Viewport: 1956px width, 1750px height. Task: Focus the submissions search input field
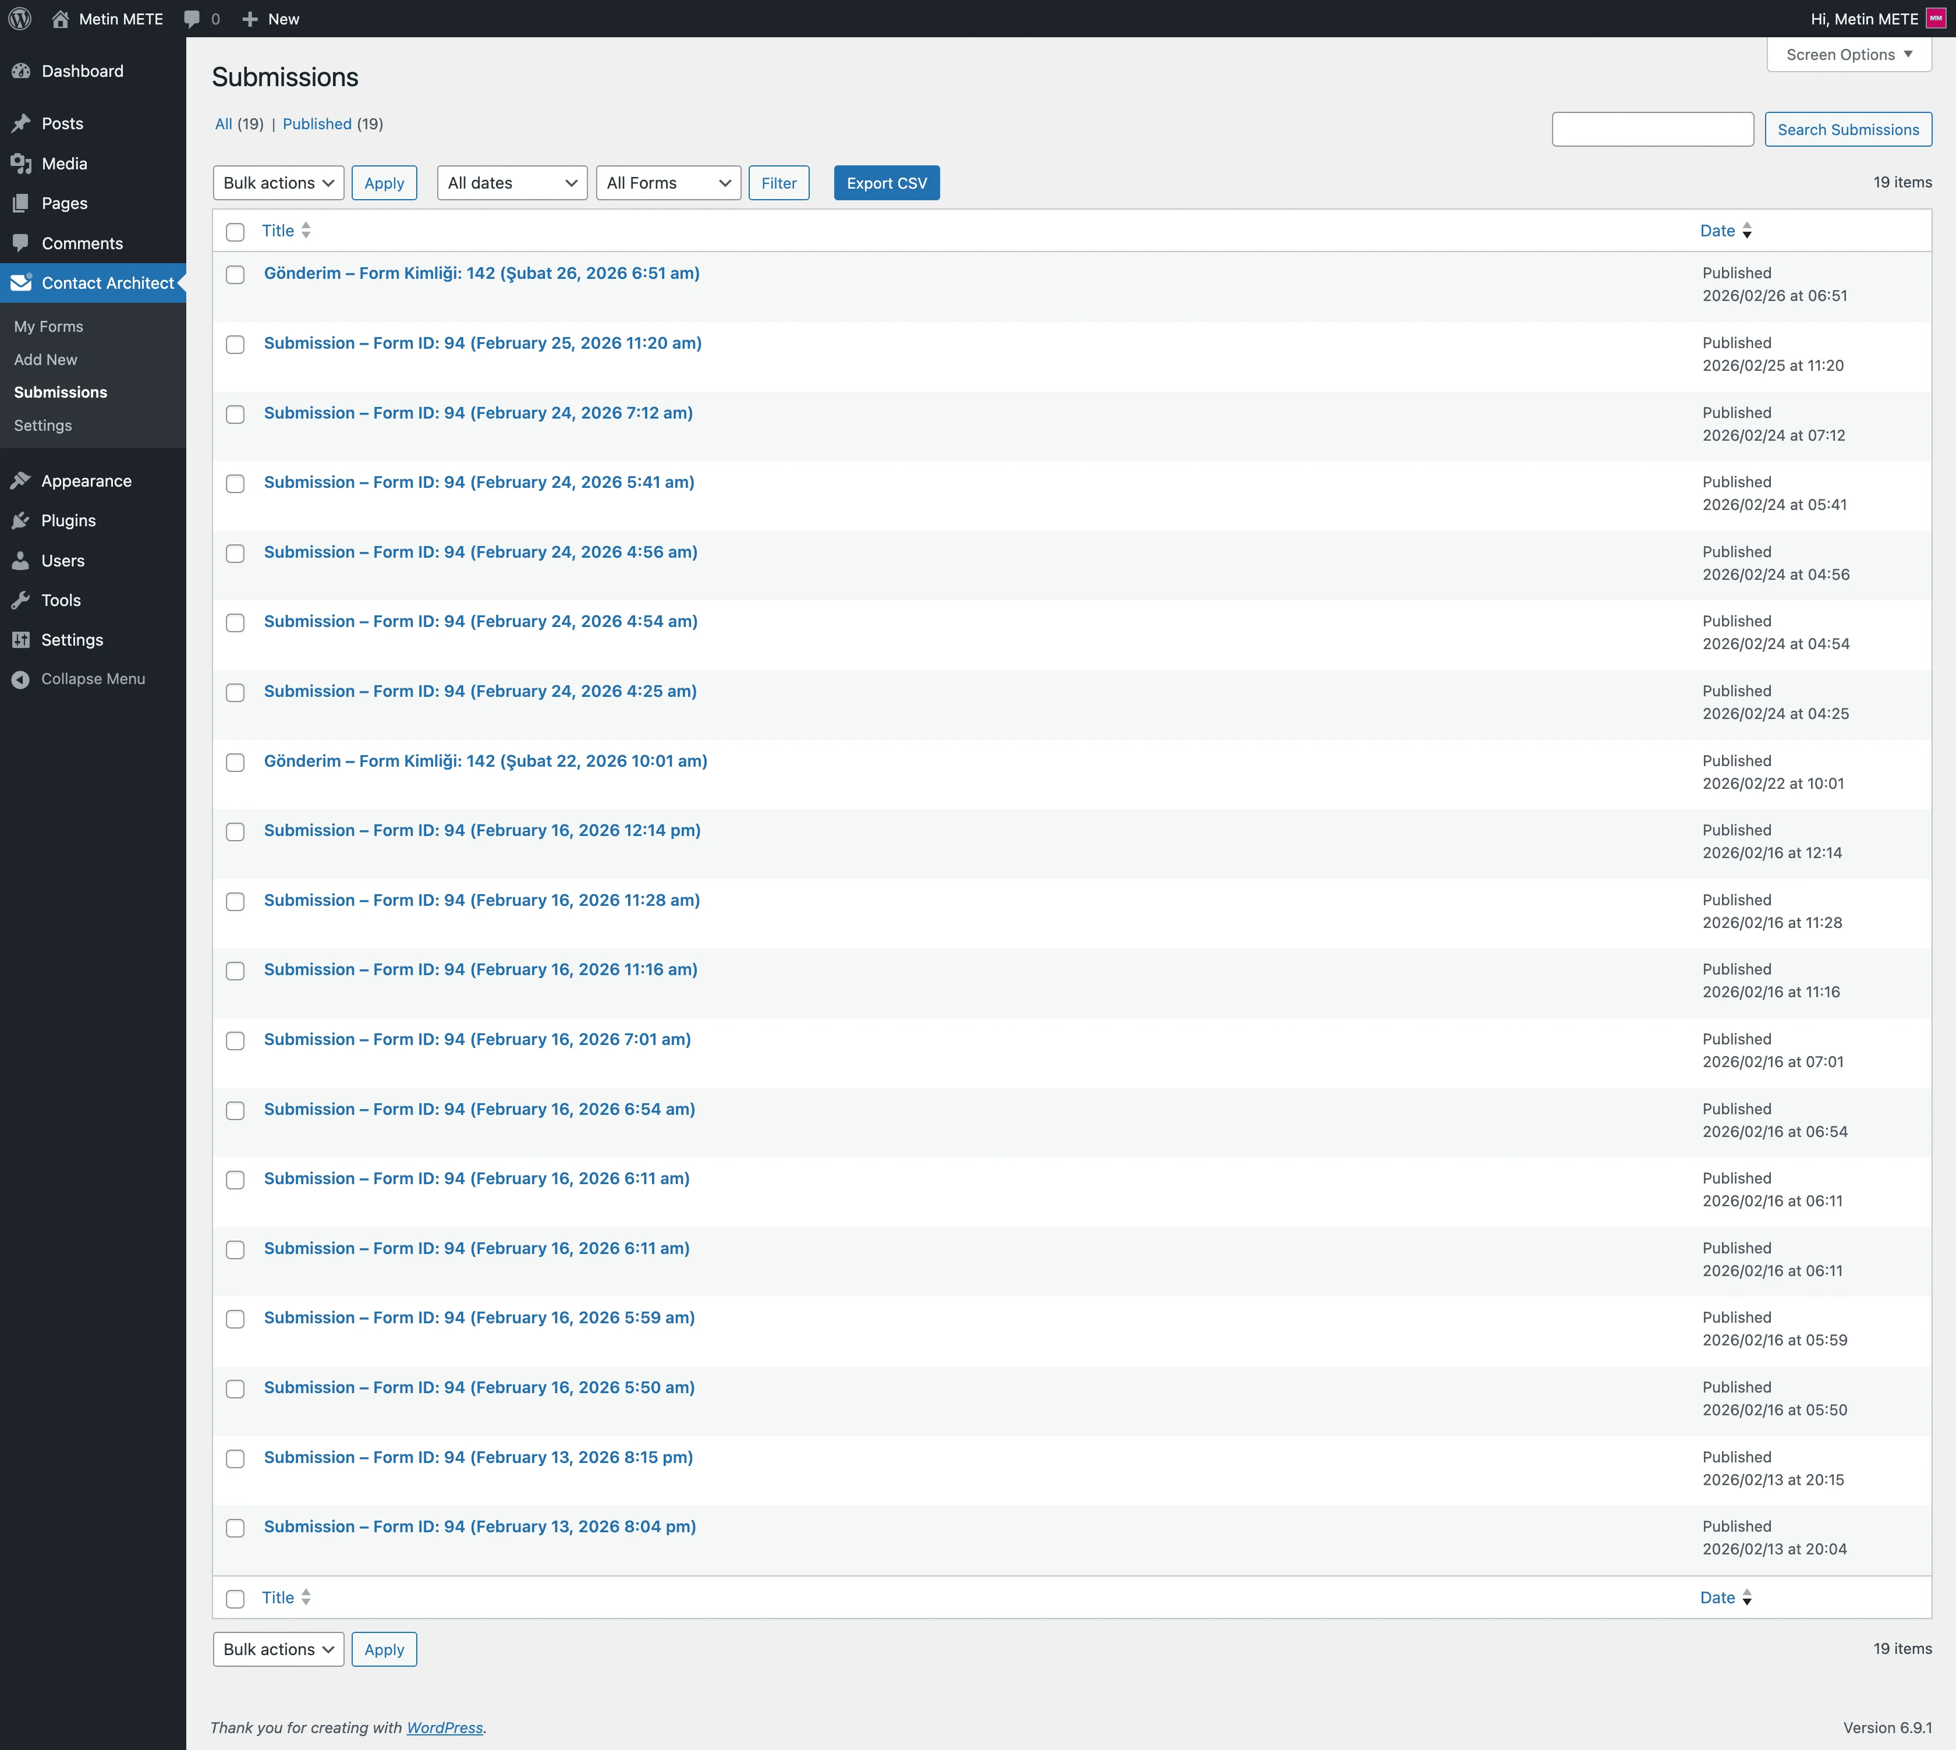[x=1652, y=129]
